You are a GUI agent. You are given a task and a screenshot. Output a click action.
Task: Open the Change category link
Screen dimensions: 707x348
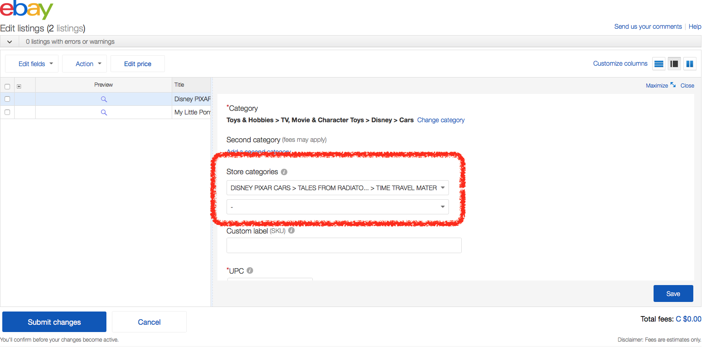tap(441, 120)
